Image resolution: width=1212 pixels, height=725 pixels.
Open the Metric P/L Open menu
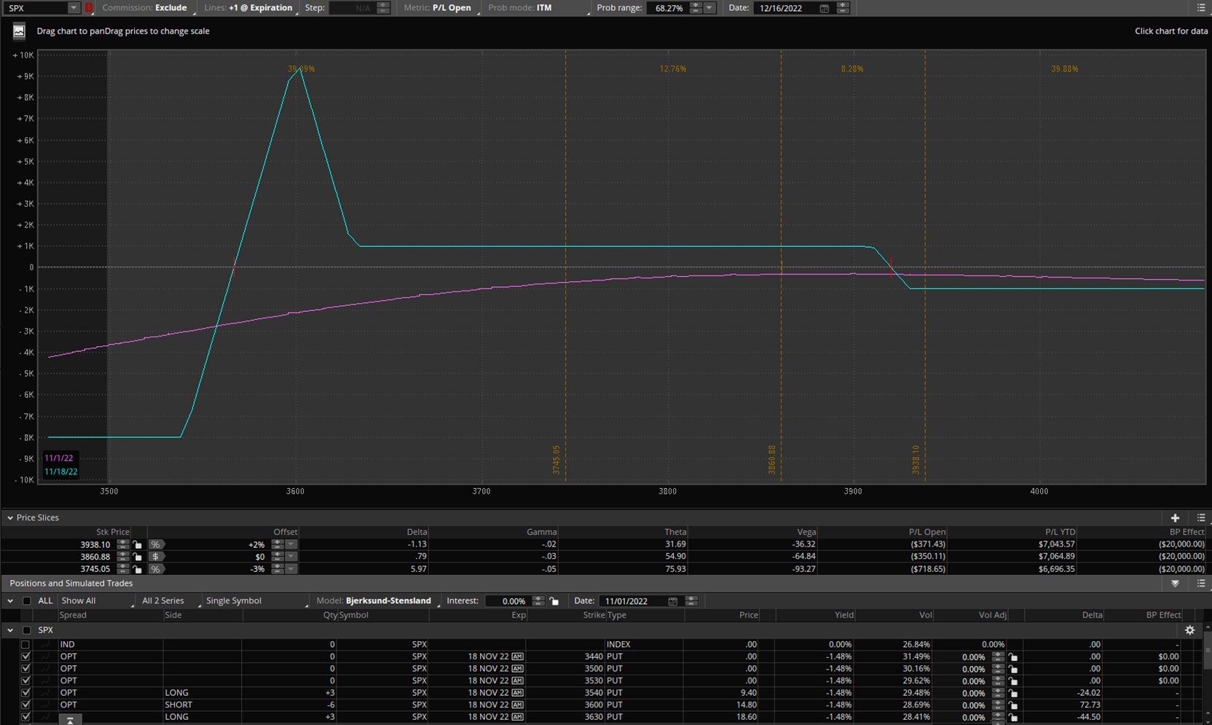coord(451,8)
